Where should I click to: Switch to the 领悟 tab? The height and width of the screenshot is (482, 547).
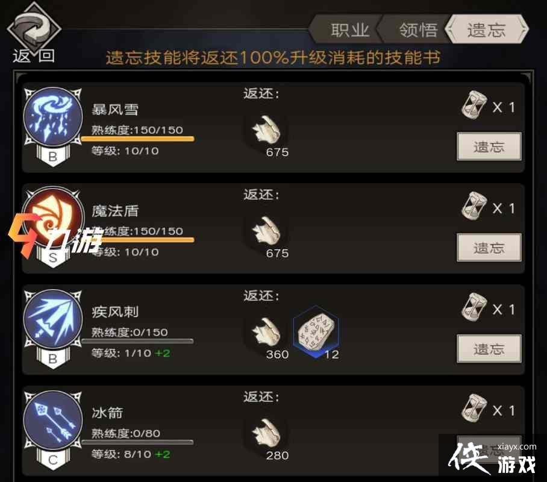(x=415, y=30)
